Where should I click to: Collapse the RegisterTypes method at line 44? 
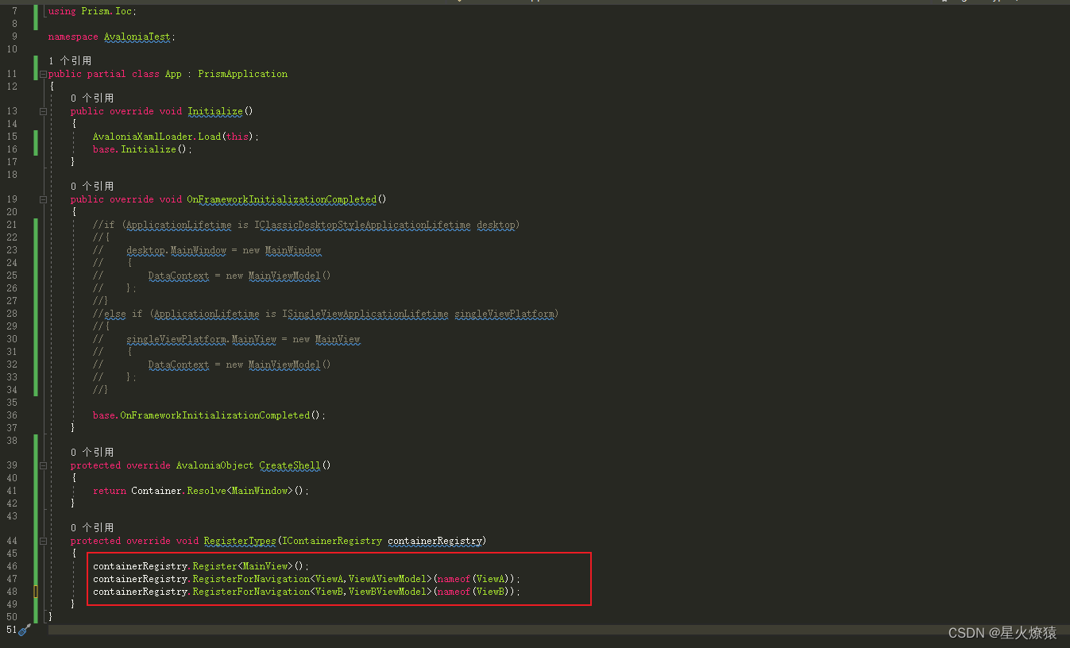pyautogui.click(x=43, y=541)
